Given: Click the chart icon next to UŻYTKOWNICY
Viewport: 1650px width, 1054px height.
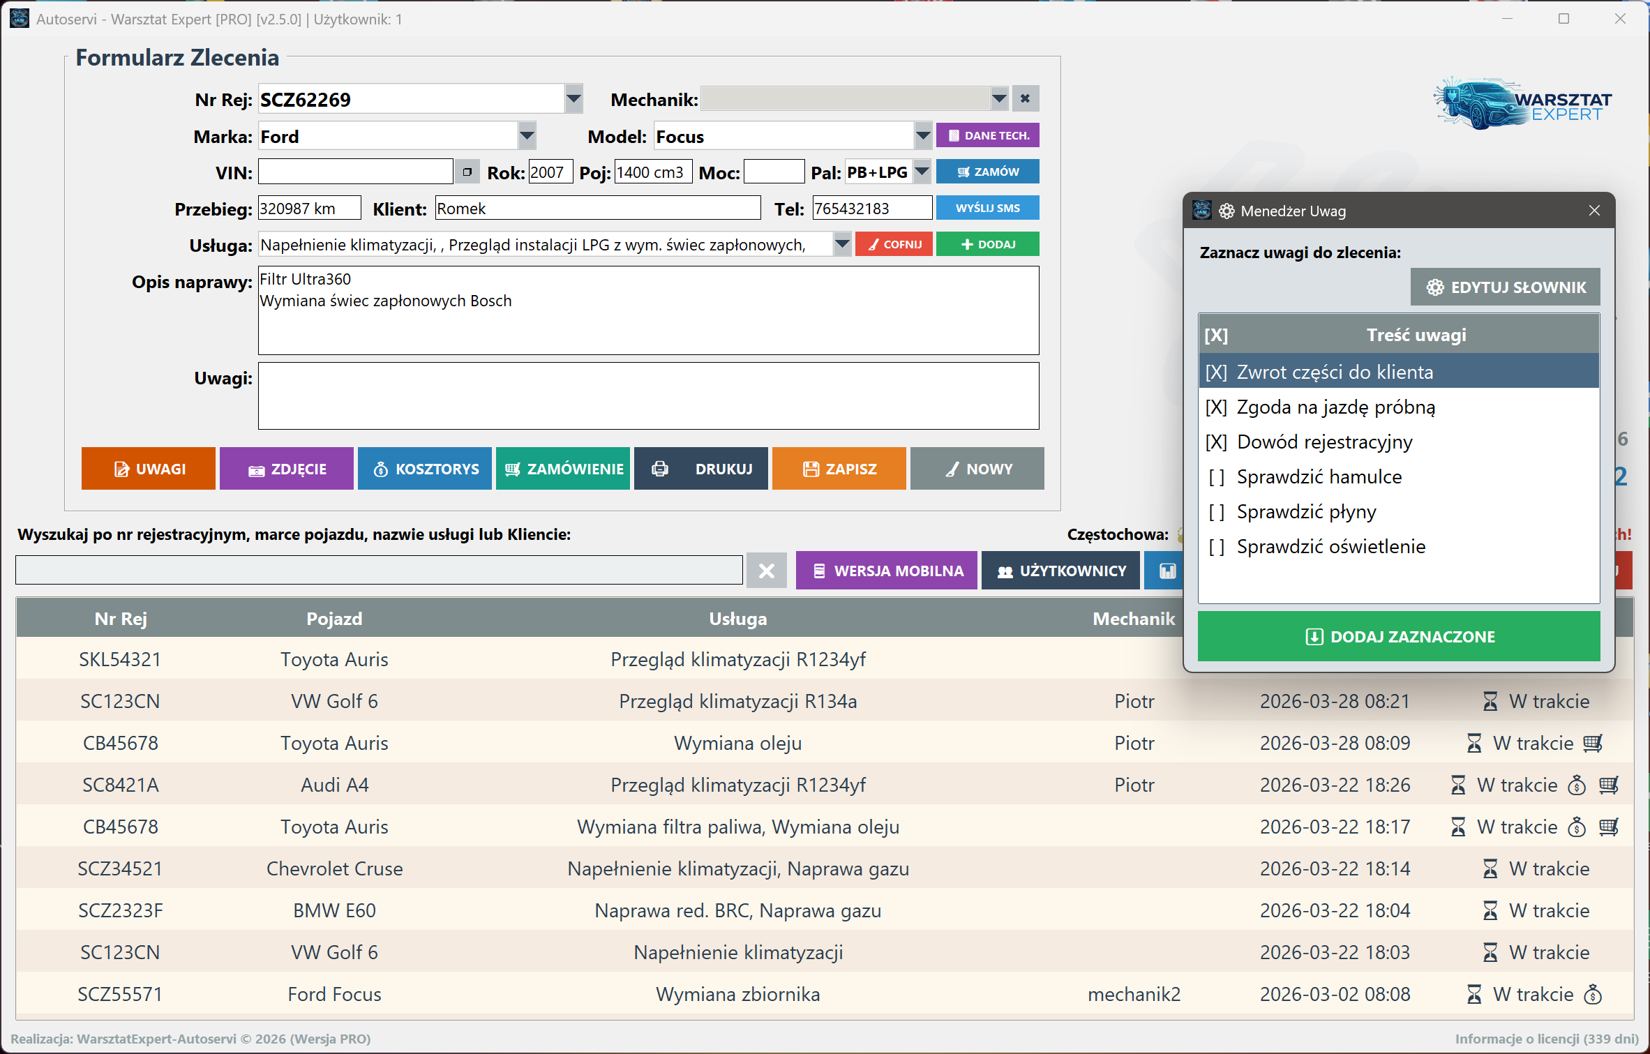Looking at the screenshot, I should pos(1167,571).
